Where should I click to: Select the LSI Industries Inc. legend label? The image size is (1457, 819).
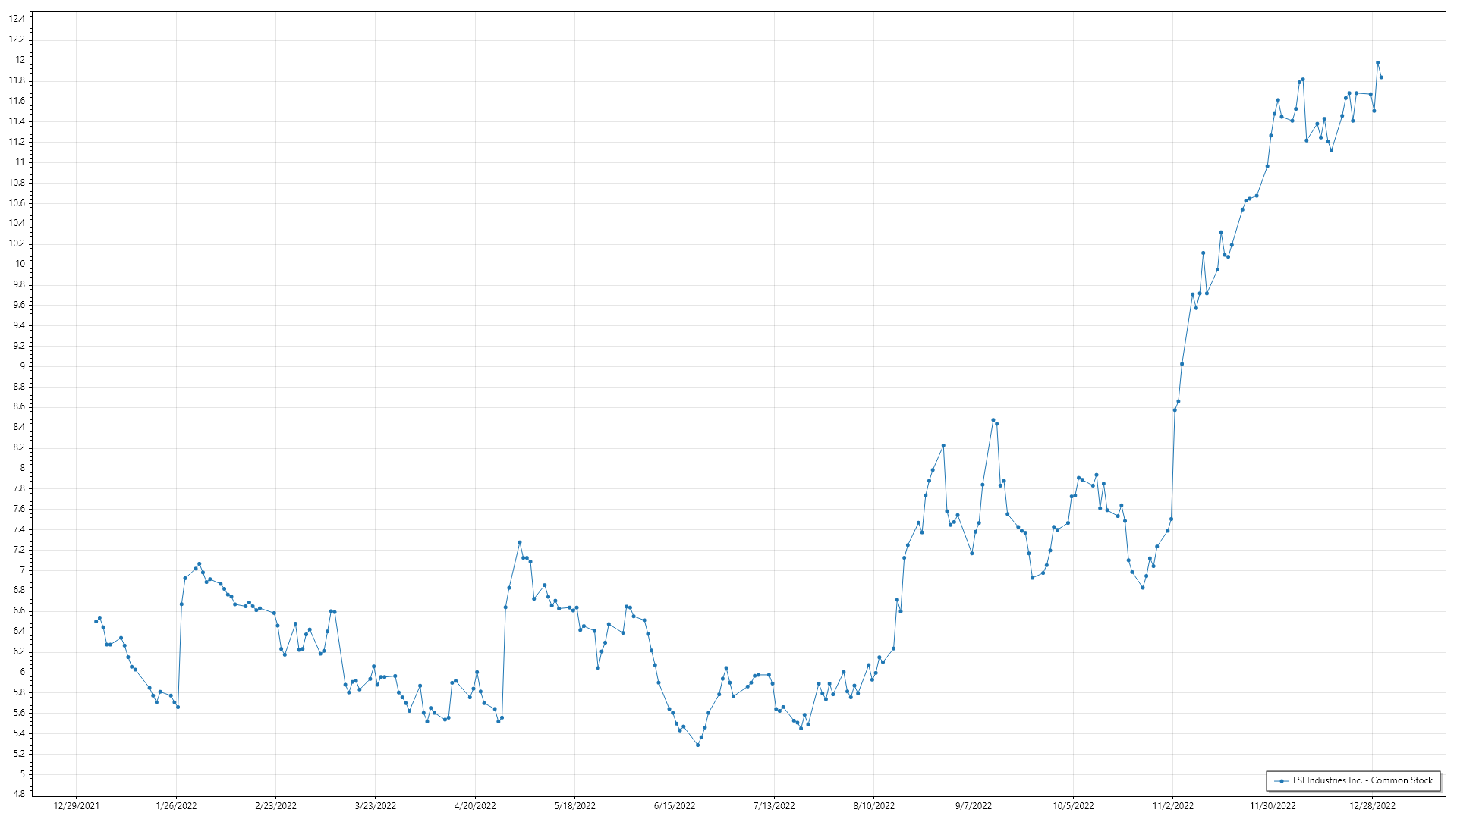[1363, 780]
